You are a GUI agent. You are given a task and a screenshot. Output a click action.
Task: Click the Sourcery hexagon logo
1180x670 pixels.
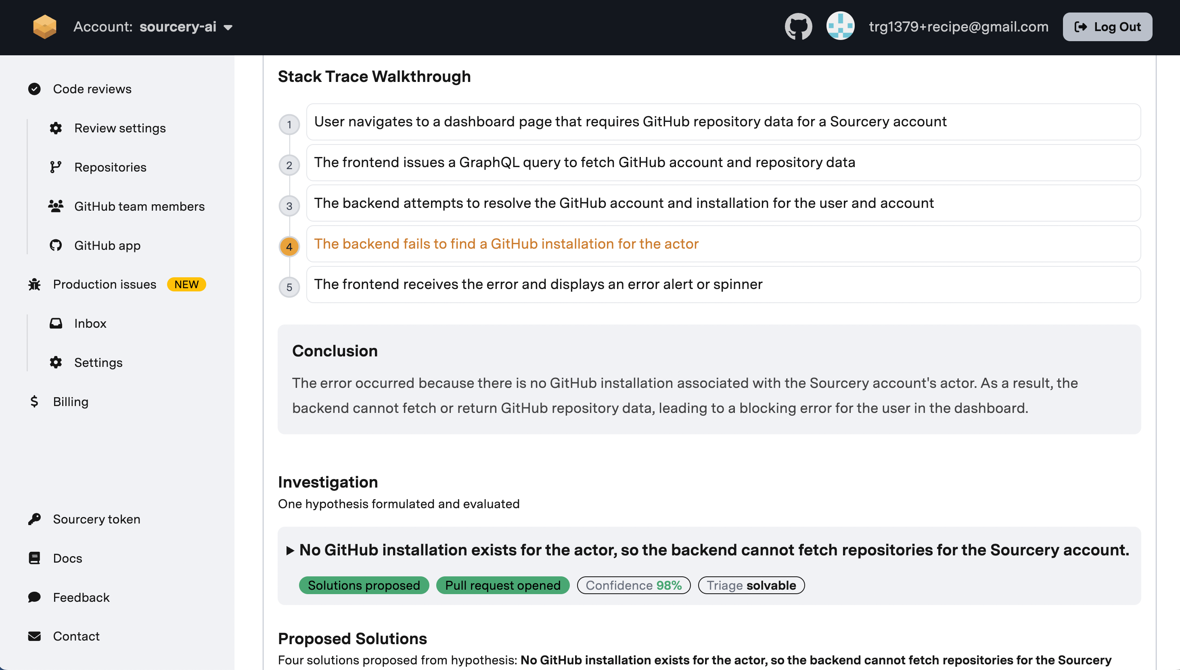click(x=45, y=27)
